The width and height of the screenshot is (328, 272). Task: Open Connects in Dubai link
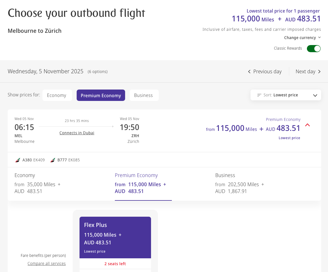tap(77, 133)
